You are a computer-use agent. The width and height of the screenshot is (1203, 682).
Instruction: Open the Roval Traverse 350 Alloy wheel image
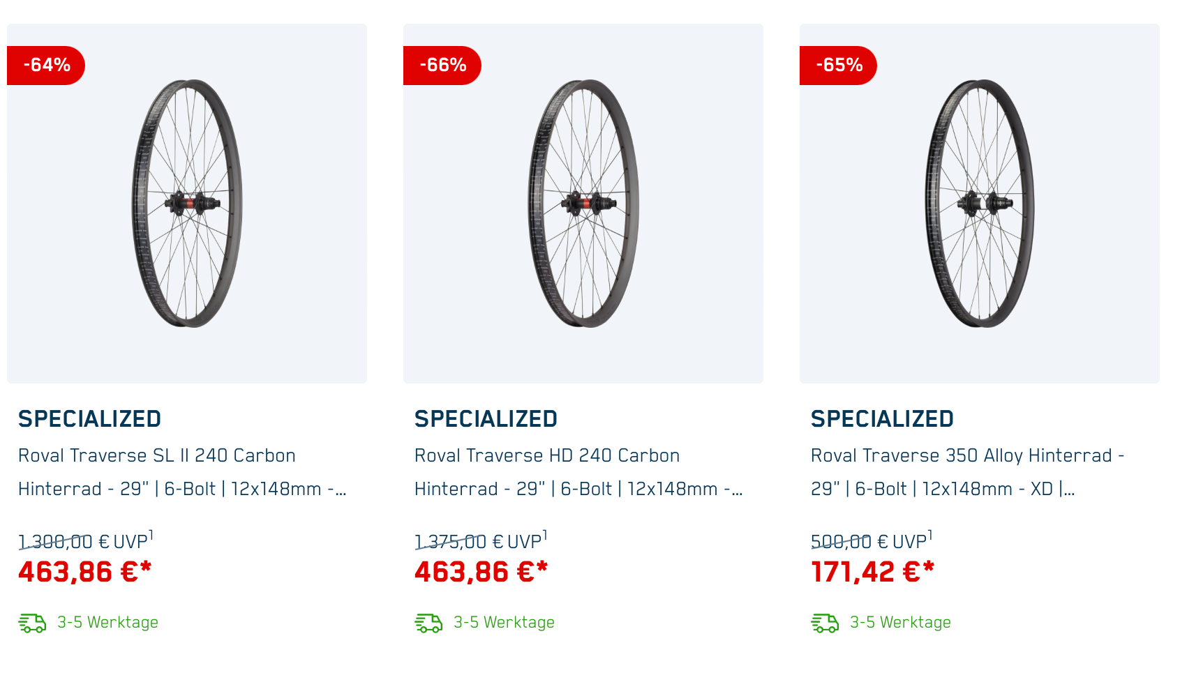[980, 204]
